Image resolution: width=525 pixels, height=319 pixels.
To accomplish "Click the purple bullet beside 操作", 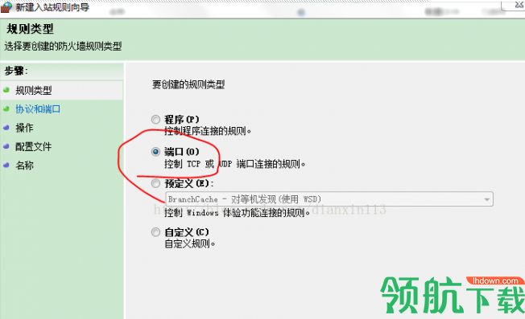I will click(6, 127).
